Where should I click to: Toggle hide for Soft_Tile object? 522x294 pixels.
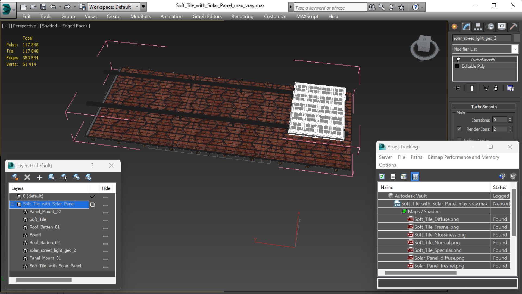tap(105, 220)
